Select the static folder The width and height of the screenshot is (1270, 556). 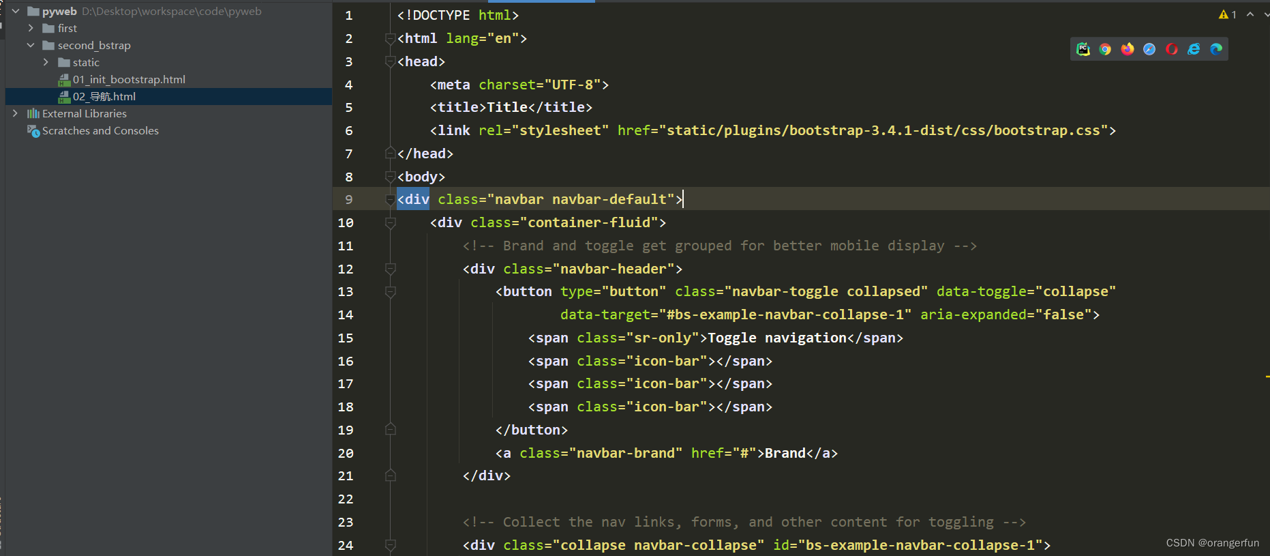[86, 62]
